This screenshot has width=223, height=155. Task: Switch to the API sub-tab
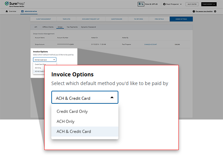point(36,27)
